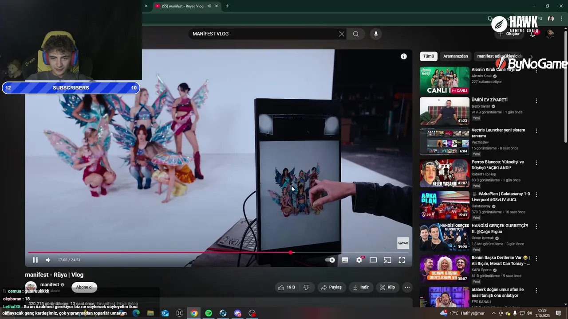This screenshot has height=319, width=568.
Task: Open options for ÜMİDİ EV ZİYARETİ video
Action: 536,101
